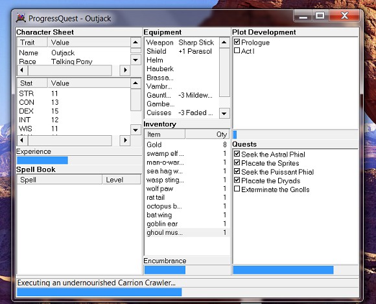Click the Stat list scroll left arrow
376x304 pixels.
[22, 140]
